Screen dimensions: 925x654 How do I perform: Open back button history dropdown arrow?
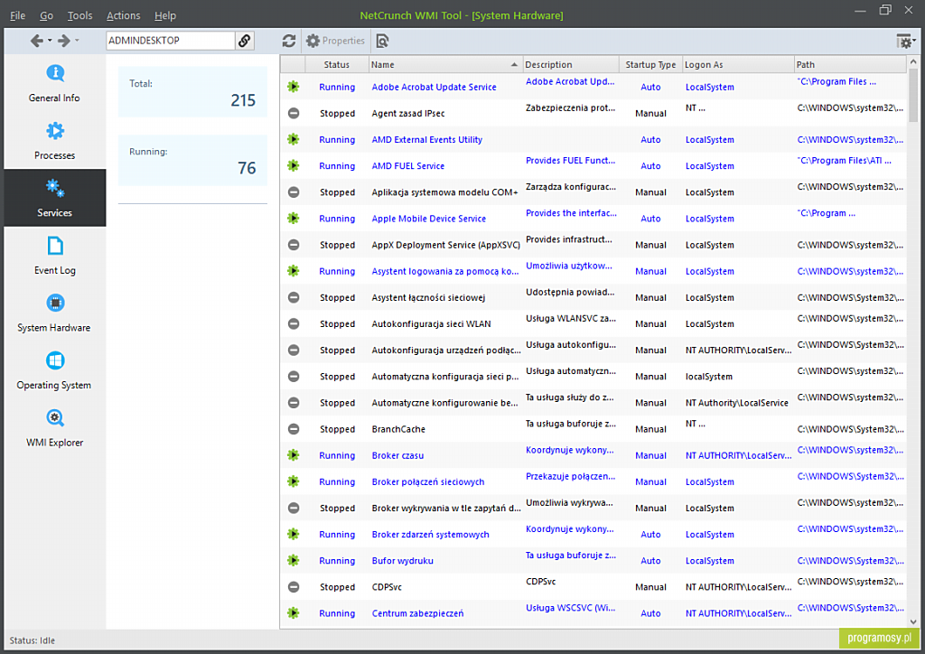point(50,41)
